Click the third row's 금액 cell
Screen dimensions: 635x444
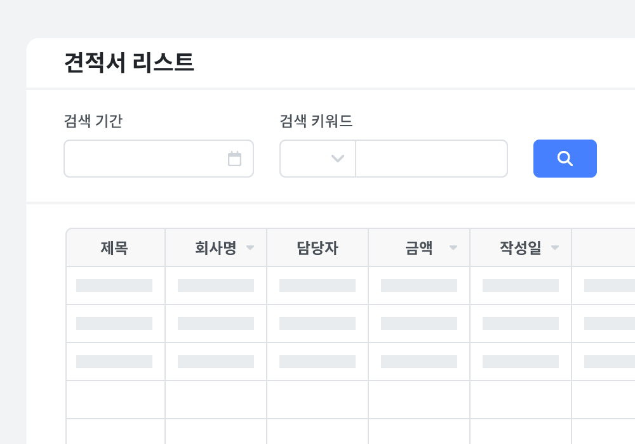point(419,362)
